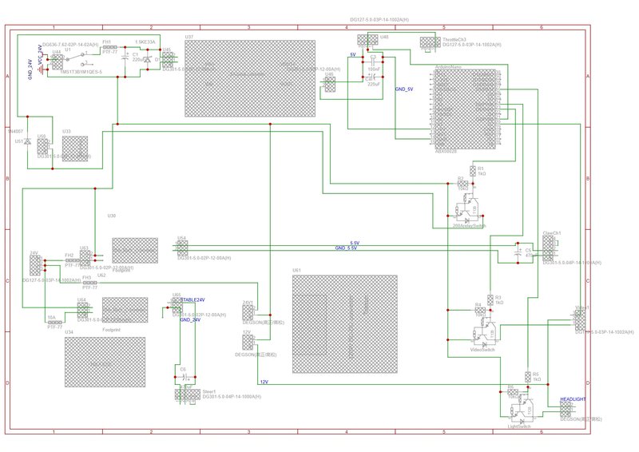Click the U30 reference label

click(x=111, y=216)
